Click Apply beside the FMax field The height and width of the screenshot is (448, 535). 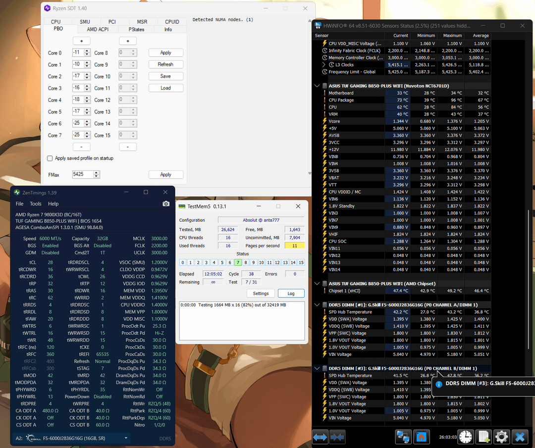click(166, 174)
